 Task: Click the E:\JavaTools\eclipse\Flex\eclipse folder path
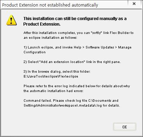[x=51, y=76]
